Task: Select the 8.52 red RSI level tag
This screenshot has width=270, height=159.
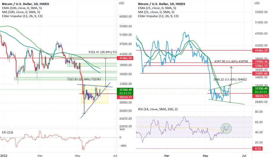Action: click(x=258, y=149)
